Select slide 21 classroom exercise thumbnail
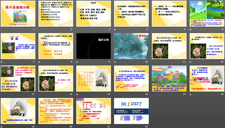This screenshot has height=128, width=225. (x=93, y=111)
